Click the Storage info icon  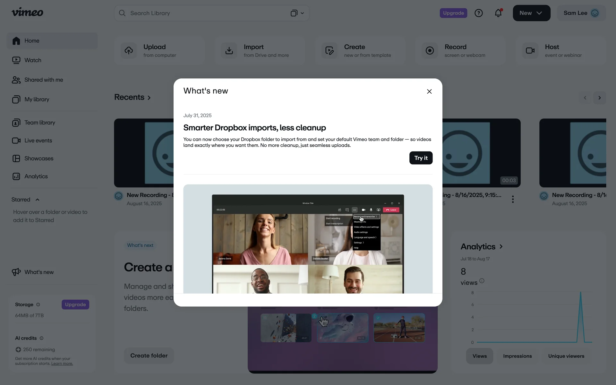pyautogui.click(x=38, y=304)
